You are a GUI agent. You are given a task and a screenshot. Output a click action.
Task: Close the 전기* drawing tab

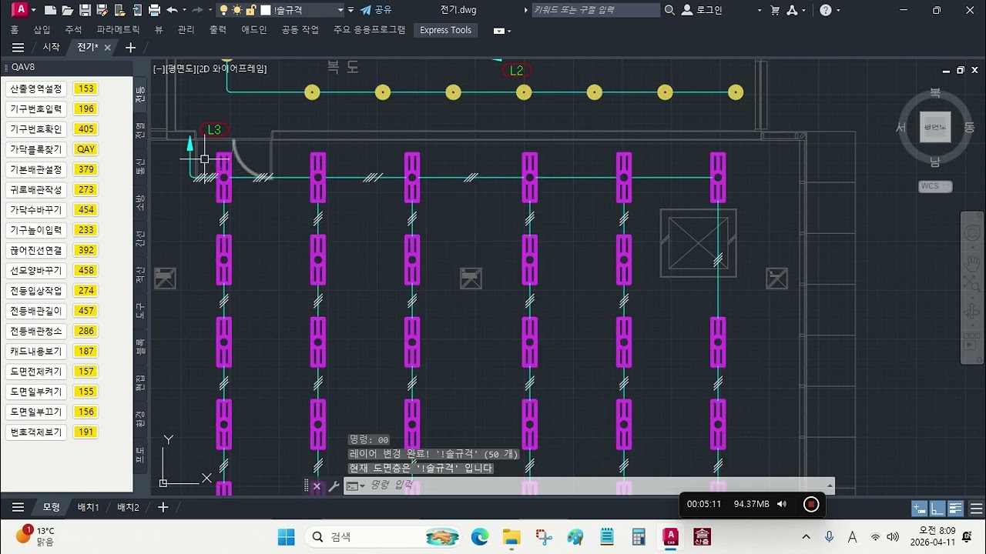point(107,48)
